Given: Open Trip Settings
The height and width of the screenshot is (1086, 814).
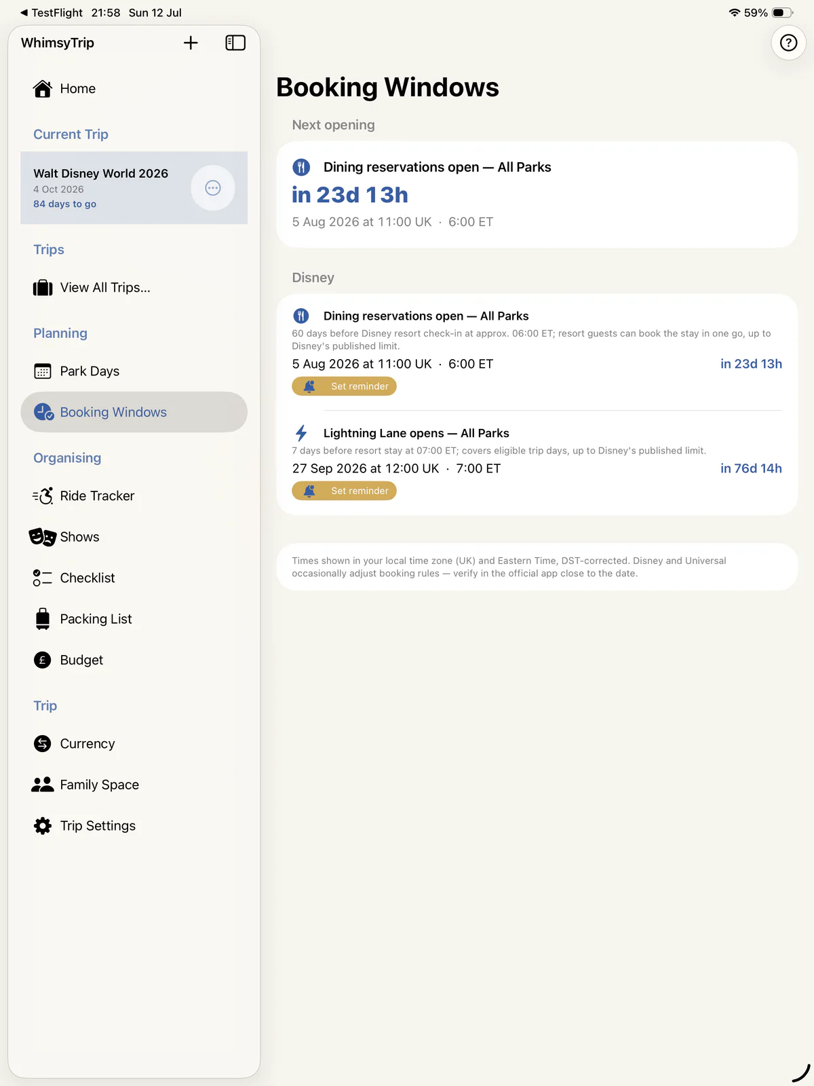Looking at the screenshot, I should pos(134,826).
